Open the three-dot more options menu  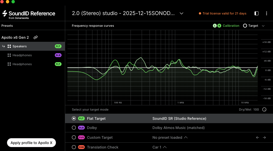coord(266,13)
